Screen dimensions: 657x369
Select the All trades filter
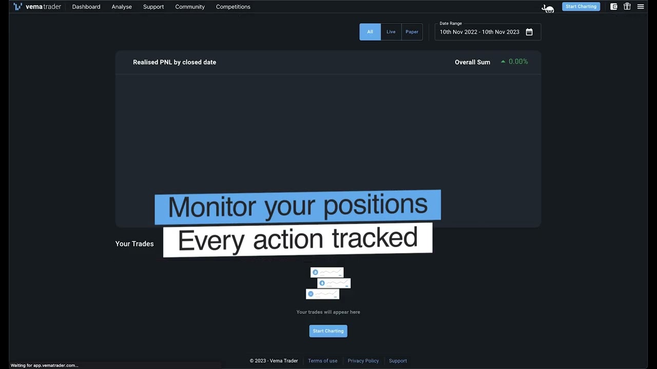point(370,32)
